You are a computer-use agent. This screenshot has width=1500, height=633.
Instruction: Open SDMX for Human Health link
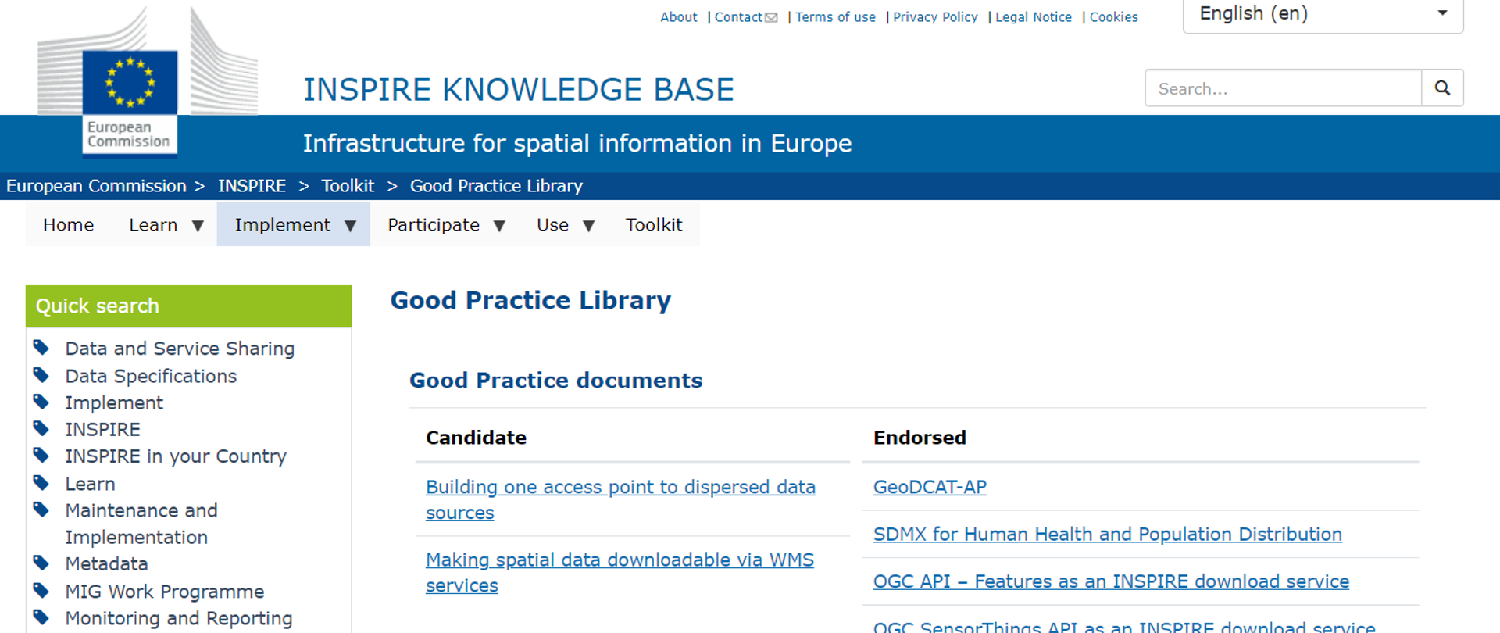(x=1107, y=535)
